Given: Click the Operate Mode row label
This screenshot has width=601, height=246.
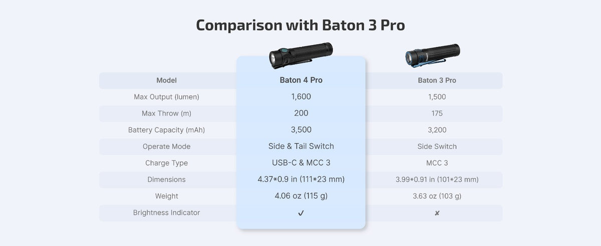Looking at the screenshot, I should click(166, 146).
